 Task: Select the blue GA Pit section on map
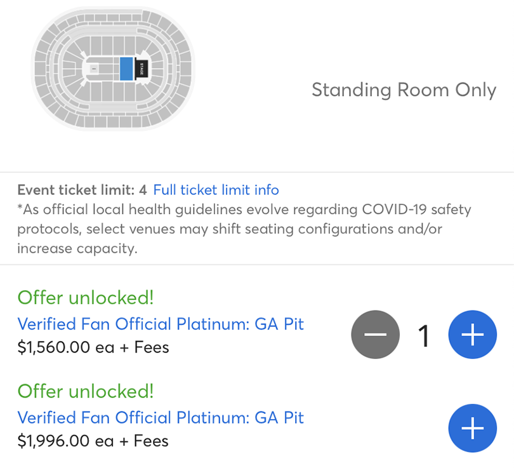pos(126,69)
